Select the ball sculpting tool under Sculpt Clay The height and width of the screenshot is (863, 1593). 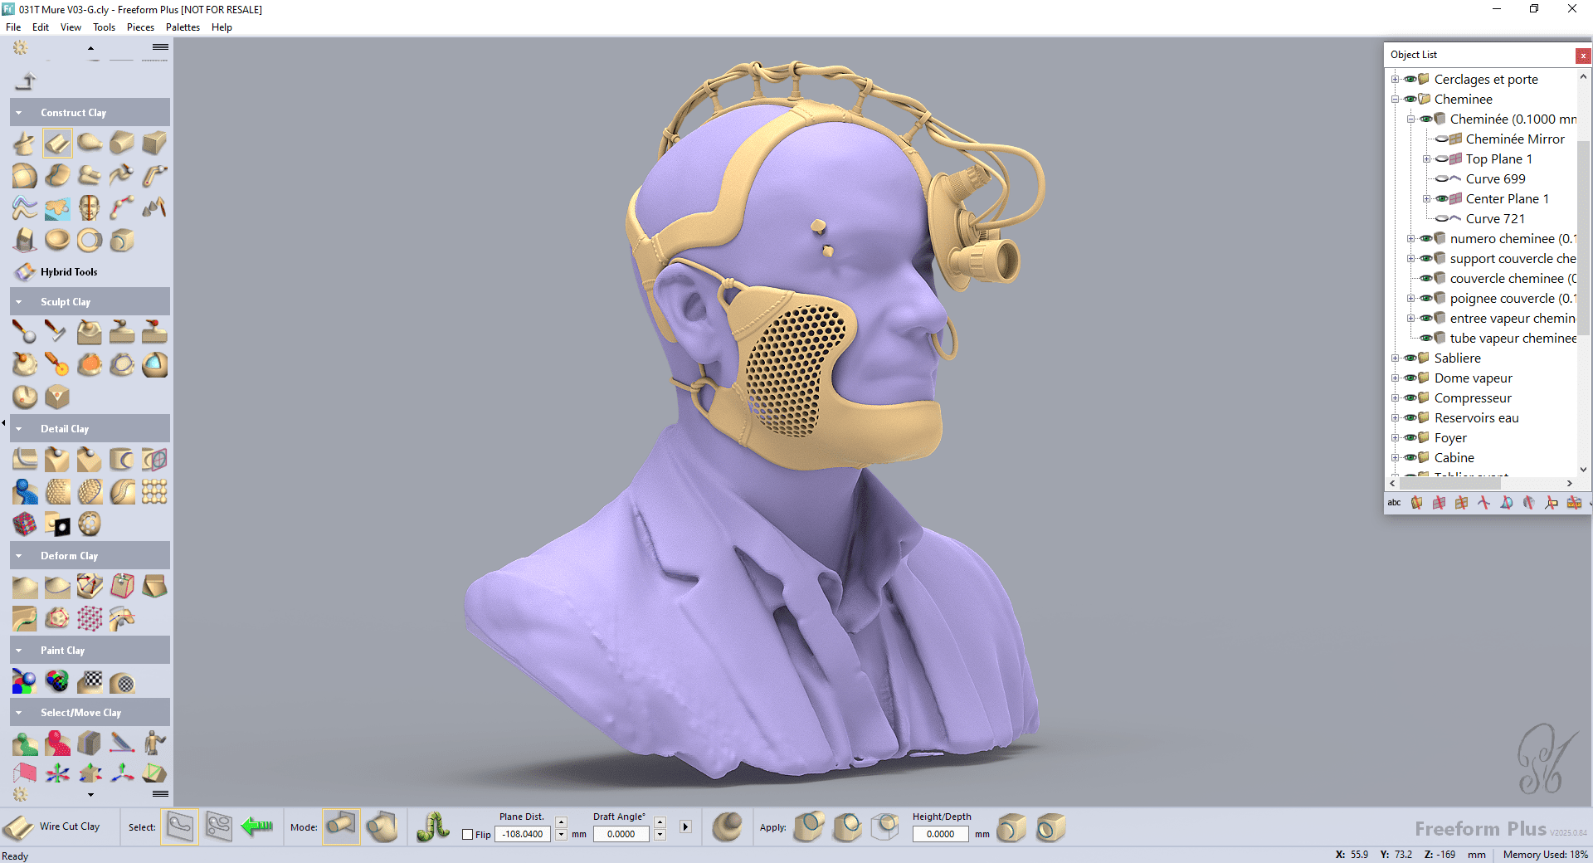point(24,331)
